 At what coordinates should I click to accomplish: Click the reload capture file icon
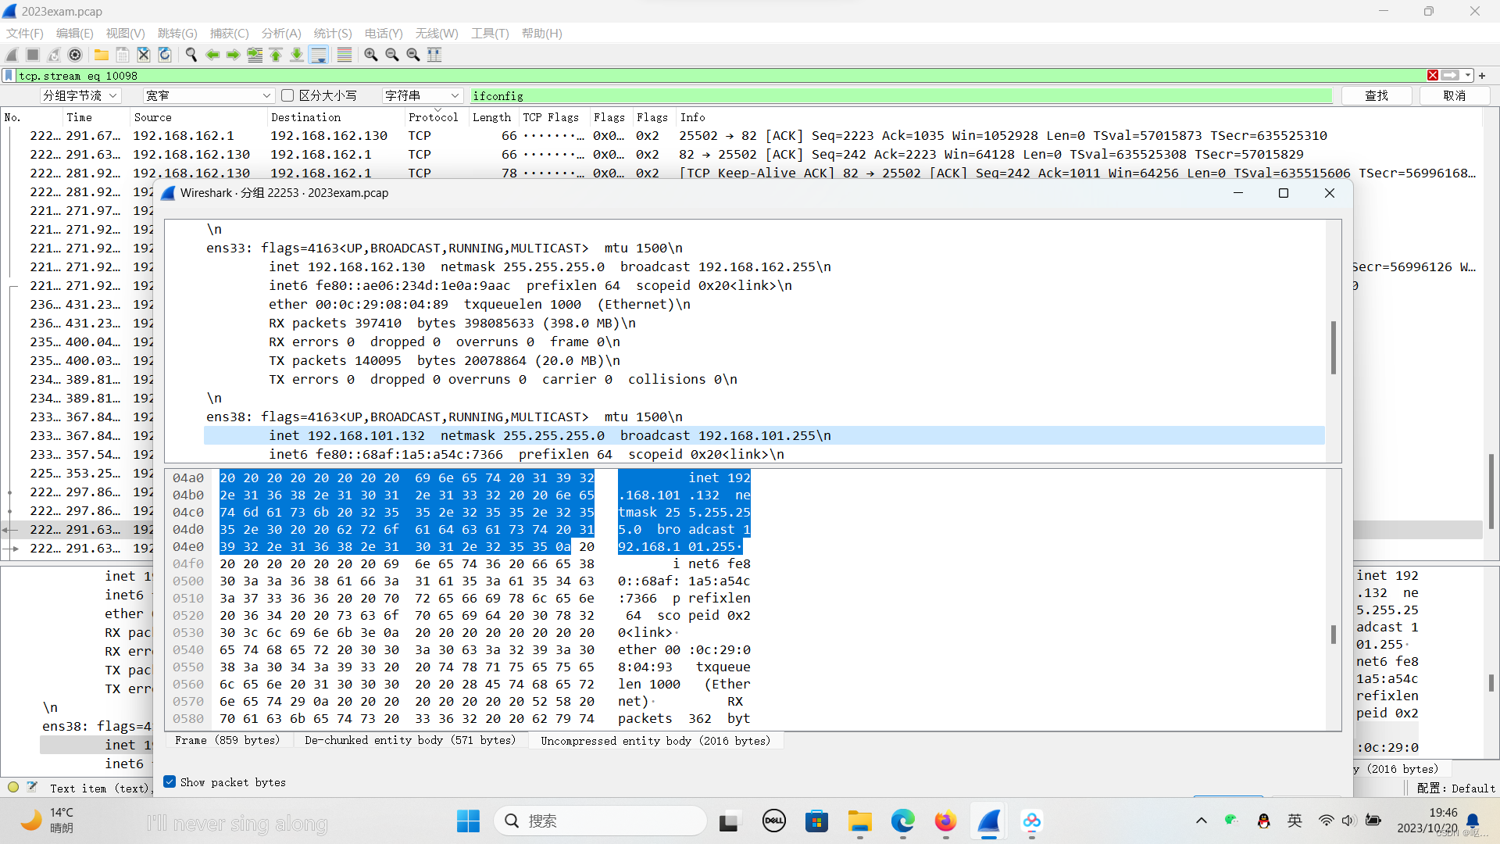[x=165, y=55]
